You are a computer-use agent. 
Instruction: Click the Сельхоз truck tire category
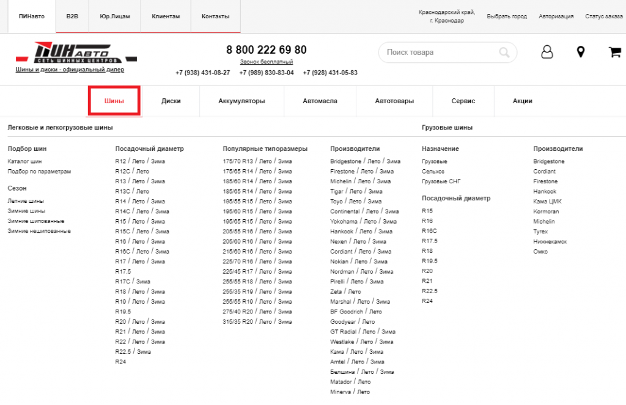pyautogui.click(x=433, y=172)
